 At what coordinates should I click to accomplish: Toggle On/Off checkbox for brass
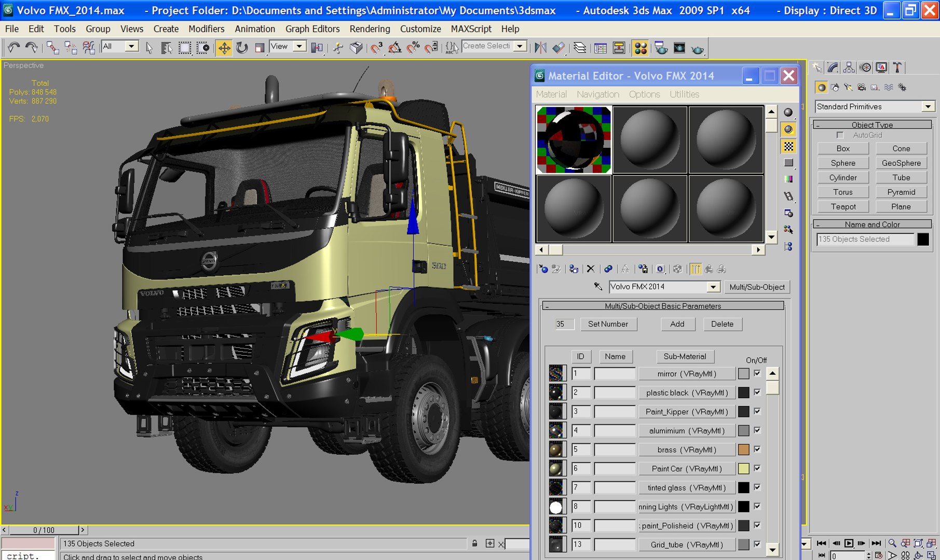click(x=757, y=449)
